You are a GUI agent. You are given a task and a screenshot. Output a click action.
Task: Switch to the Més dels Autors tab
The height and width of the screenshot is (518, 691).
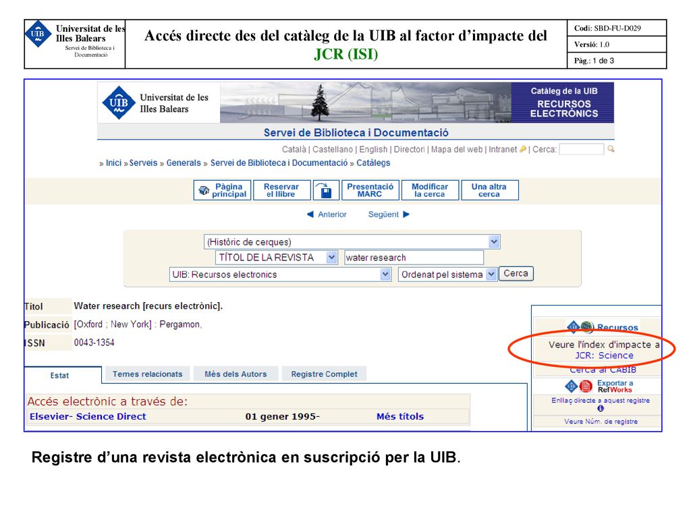coord(236,374)
